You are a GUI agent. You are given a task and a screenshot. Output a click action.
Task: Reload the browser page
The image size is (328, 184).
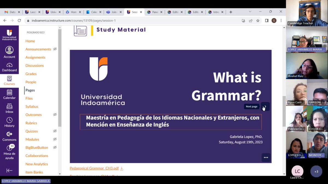[19, 20]
